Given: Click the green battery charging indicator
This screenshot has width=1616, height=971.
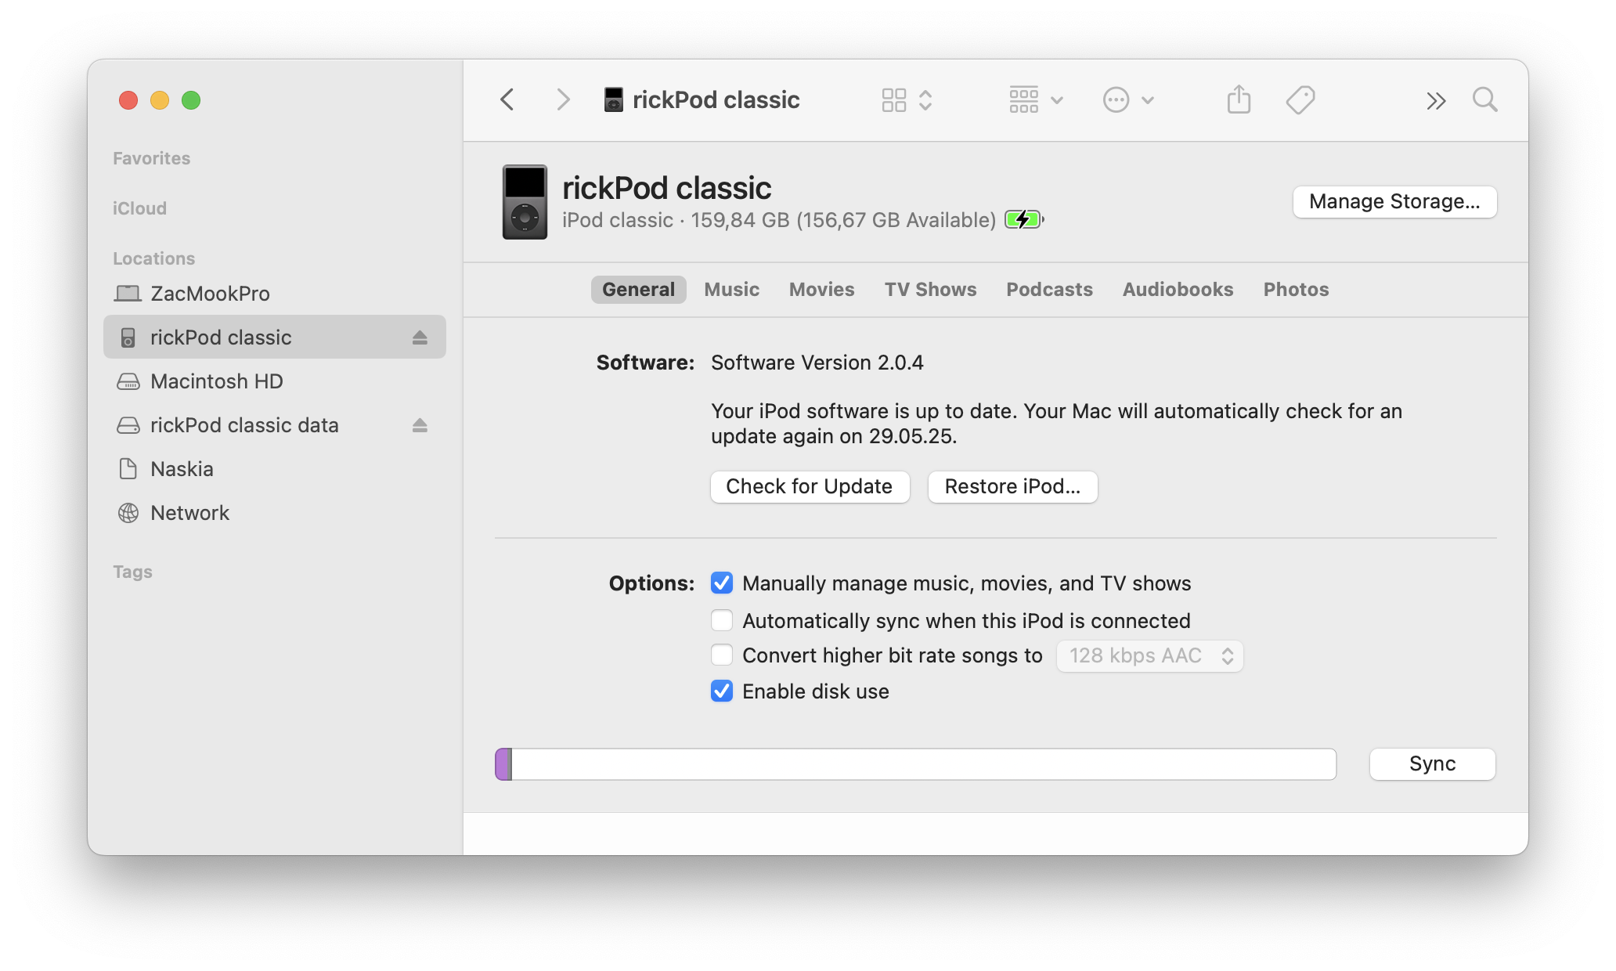Looking at the screenshot, I should 1024,219.
